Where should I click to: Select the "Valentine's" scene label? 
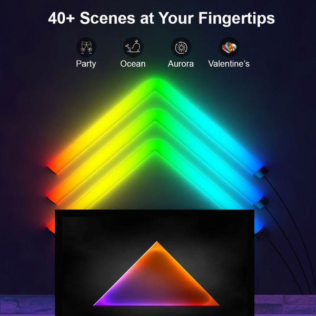[x=229, y=64]
